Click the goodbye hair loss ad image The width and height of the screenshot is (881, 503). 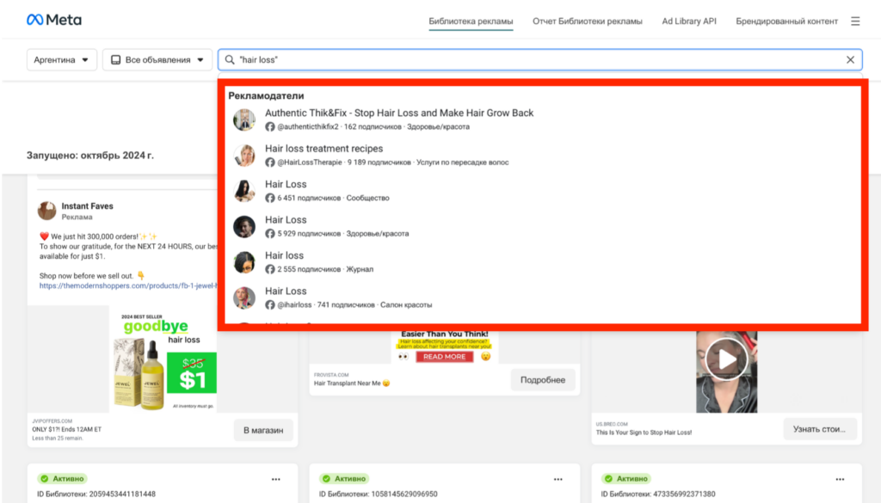click(x=163, y=361)
